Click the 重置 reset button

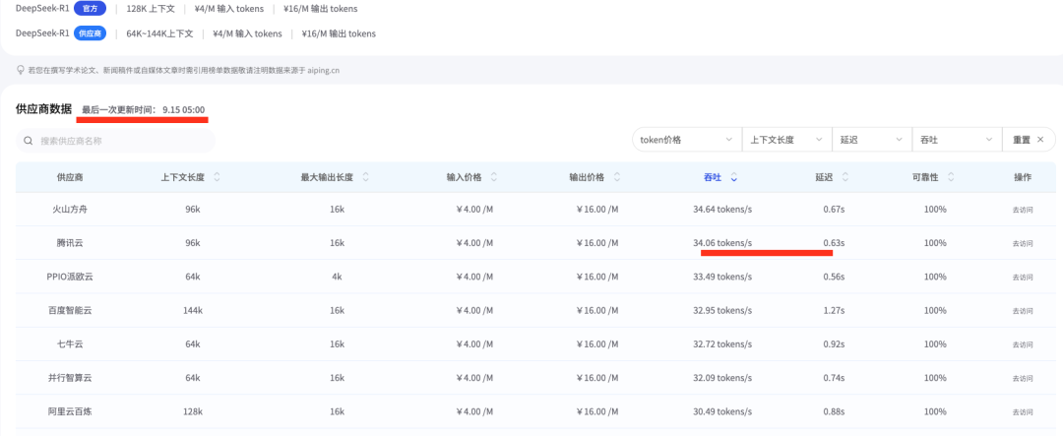pyautogui.click(x=1029, y=140)
